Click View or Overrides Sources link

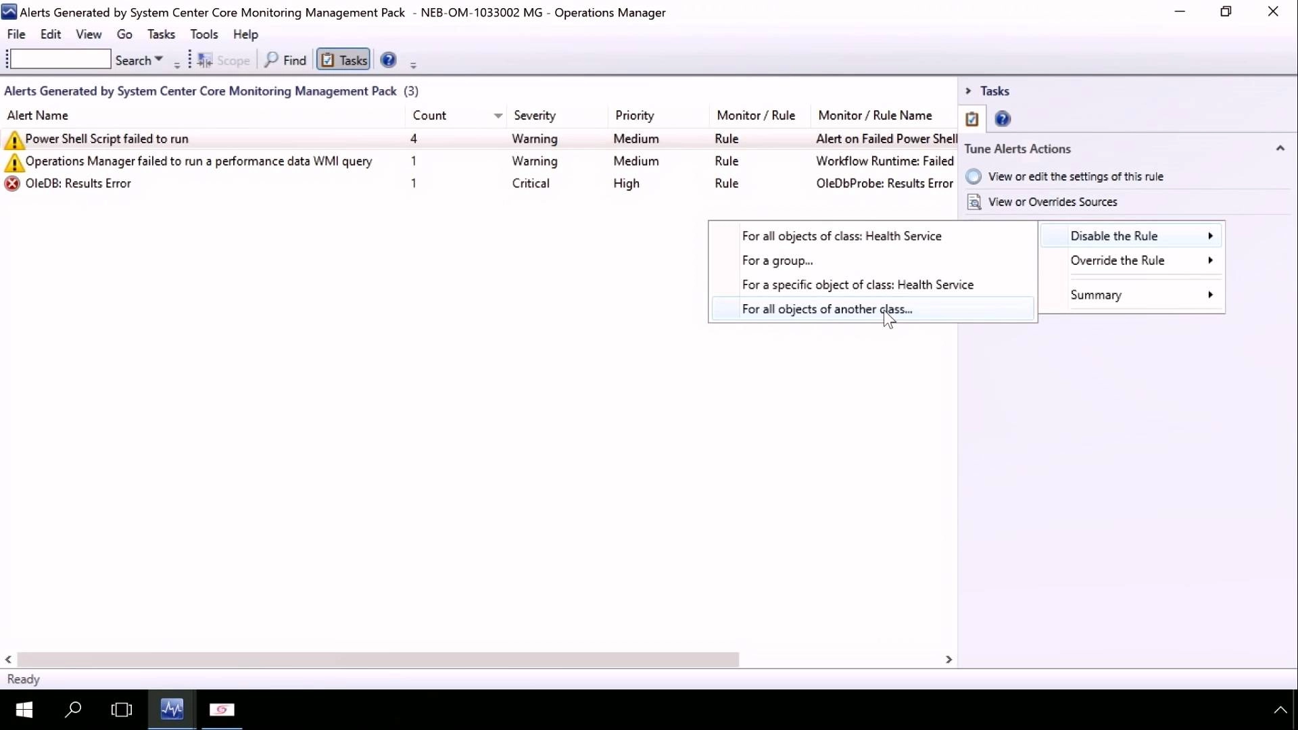pyautogui.click(x=1053, y=201)
